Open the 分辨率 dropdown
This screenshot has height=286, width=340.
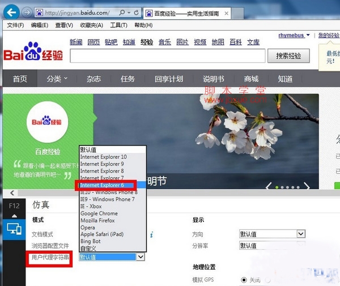tap(272, 246)
